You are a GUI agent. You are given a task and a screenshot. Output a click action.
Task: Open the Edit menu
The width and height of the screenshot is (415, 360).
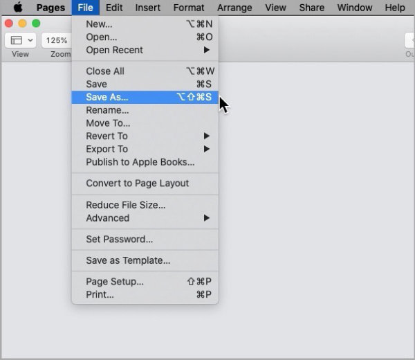114,8
